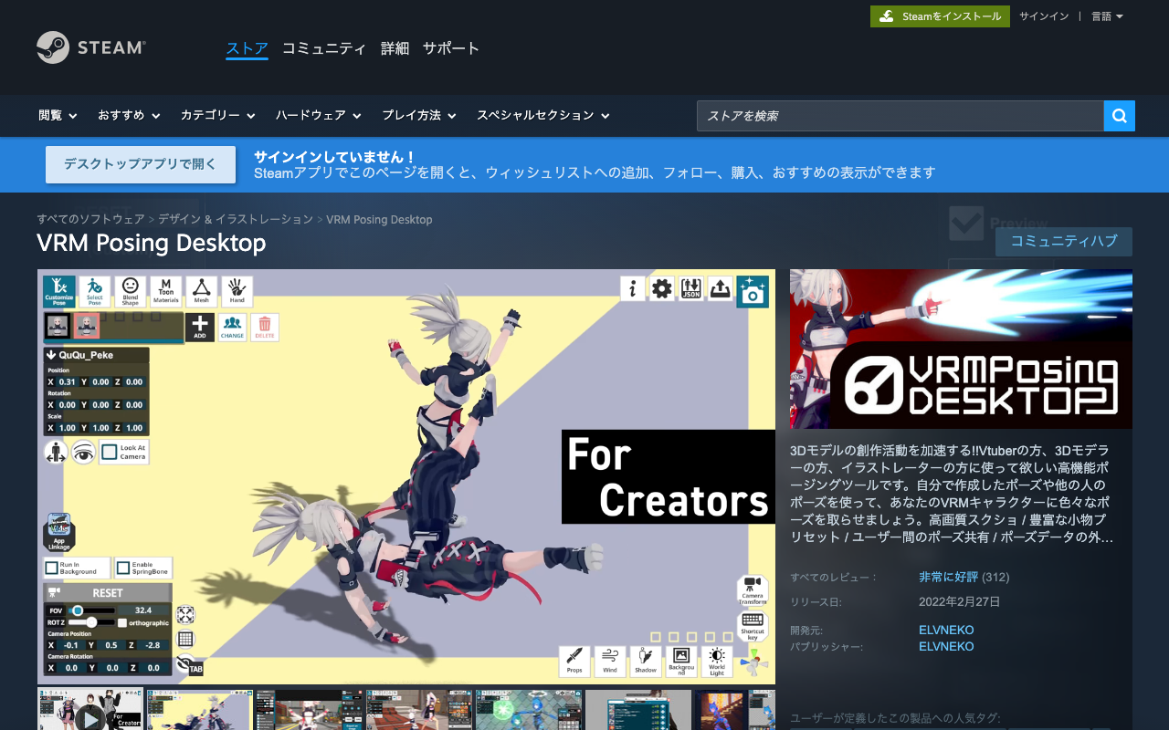
Task: Open the カテゴリー dropdown
Action: (x=218, y=116)
